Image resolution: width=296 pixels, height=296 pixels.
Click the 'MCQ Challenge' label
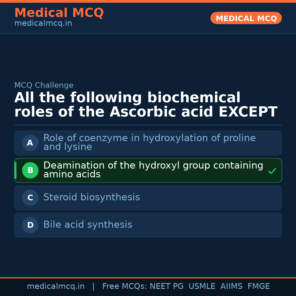[44, 85]
